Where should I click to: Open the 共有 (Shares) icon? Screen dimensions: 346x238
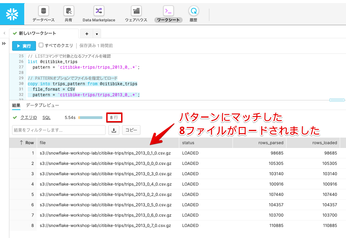[x=69, y=11]
